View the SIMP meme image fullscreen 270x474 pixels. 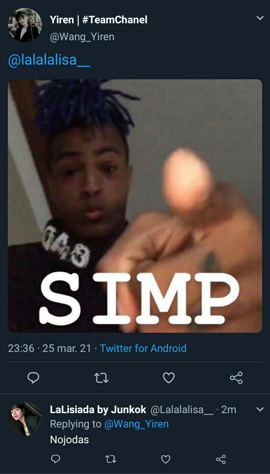pos(135,206)
